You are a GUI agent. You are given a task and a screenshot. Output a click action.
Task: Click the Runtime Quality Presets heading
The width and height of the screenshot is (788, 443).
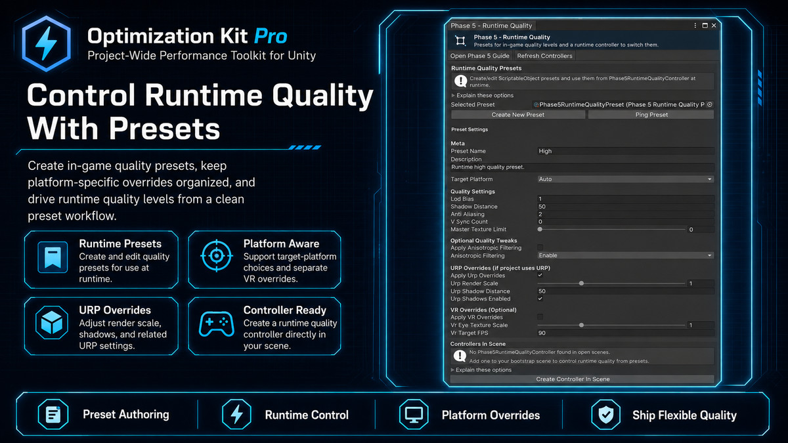coord(487,68)
